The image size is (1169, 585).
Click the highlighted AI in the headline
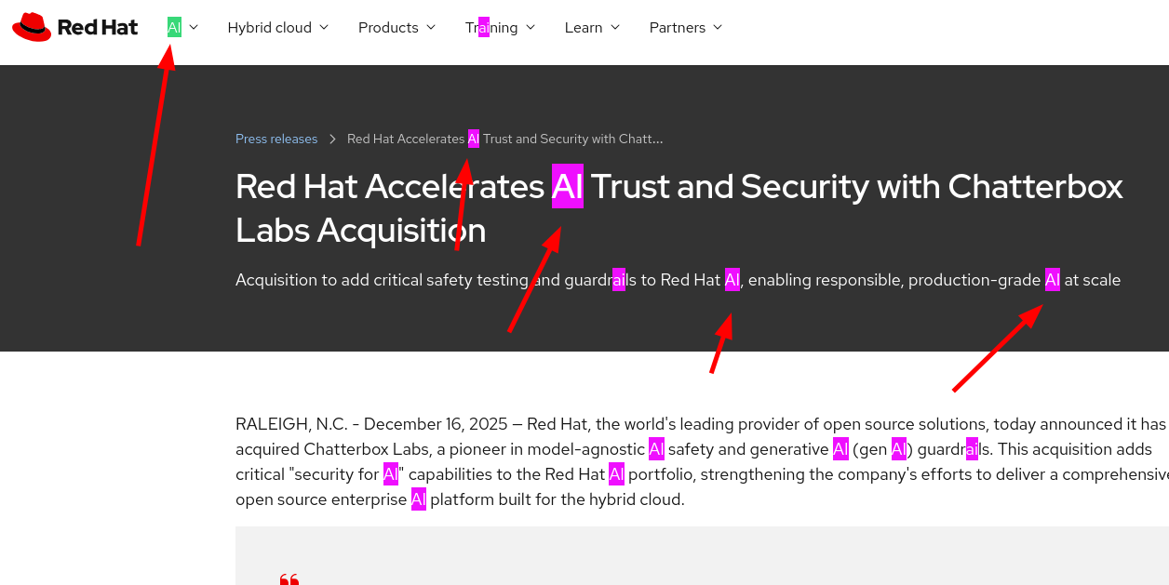click(568, 186)
